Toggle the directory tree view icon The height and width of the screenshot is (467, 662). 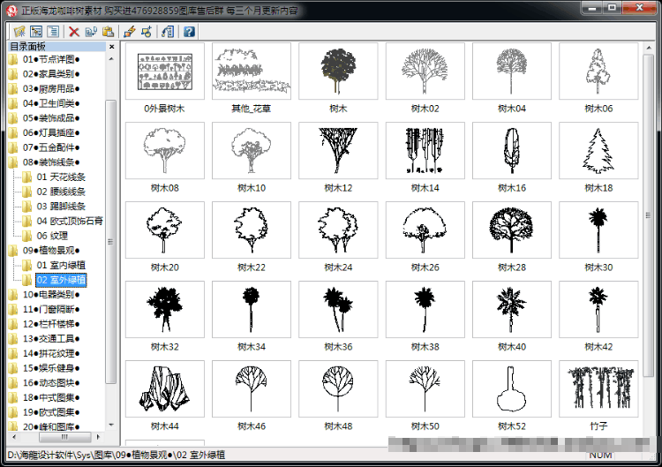(36, 32)
